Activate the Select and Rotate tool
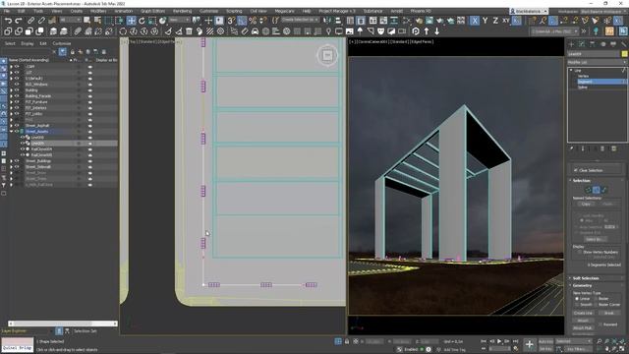Viewport: 629px width, 354px height. (142, 21)
